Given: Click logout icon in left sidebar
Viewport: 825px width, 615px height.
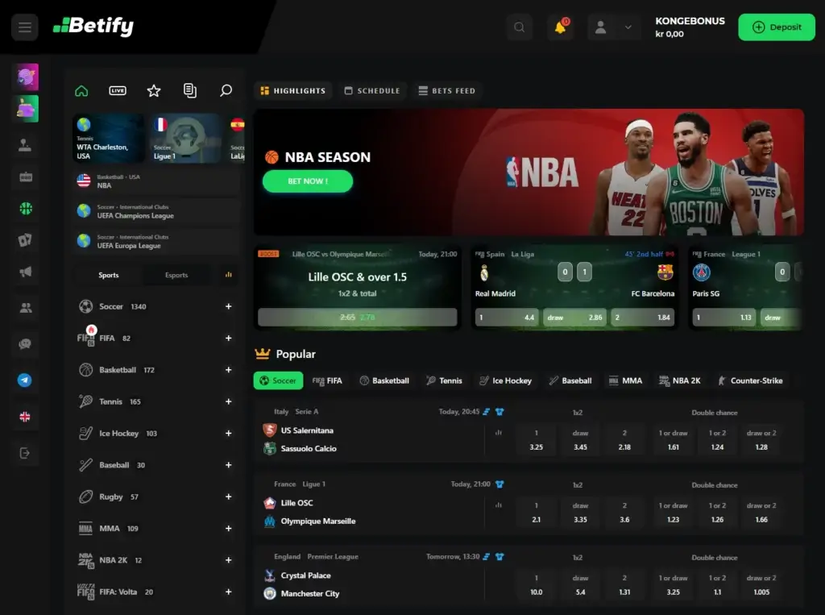Looking at the screenshot, I should click(x=25, y=453).
